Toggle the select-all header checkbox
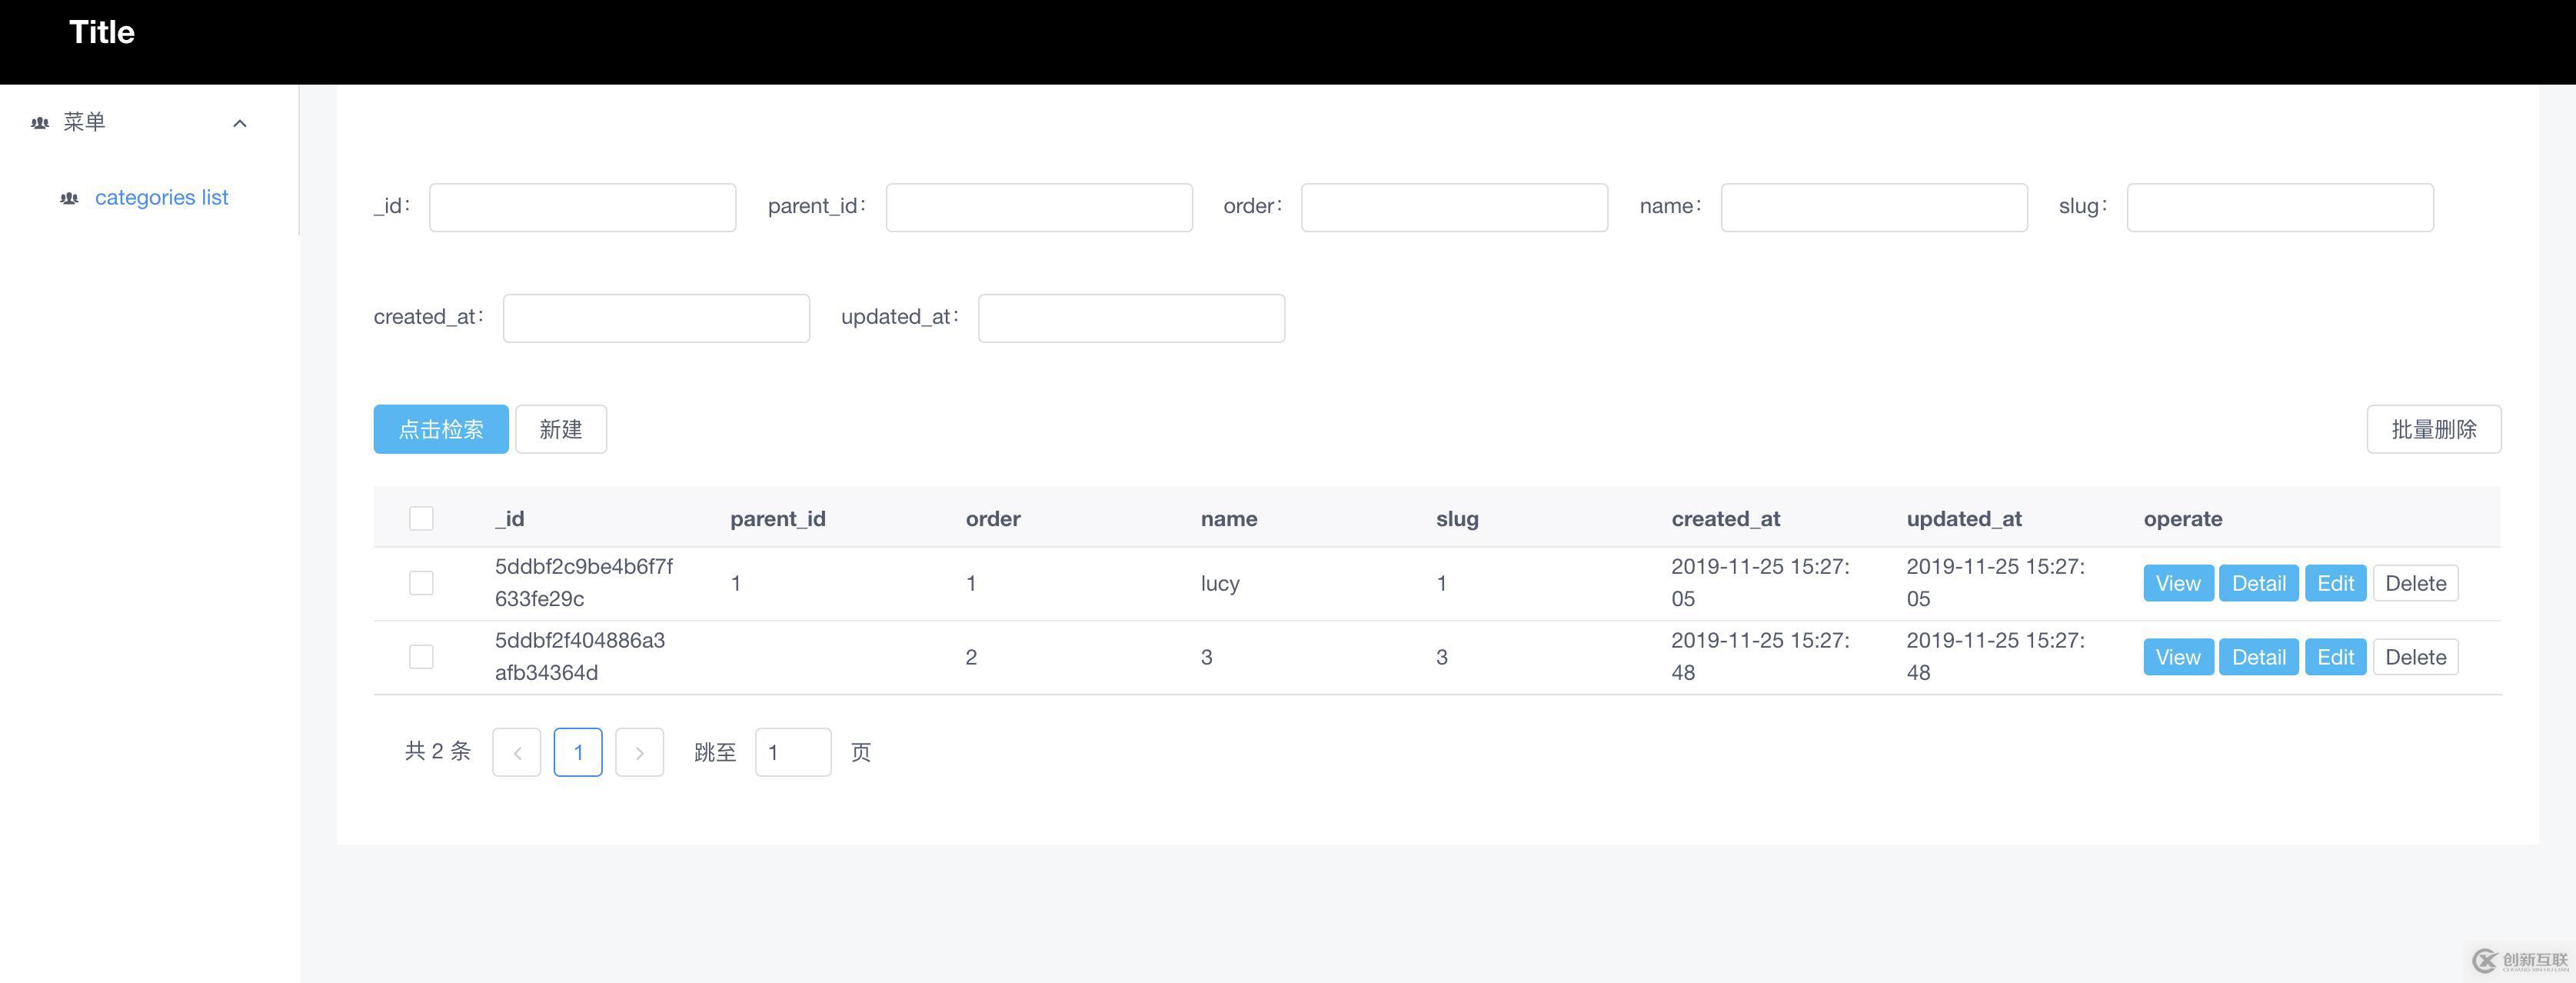The image size is (2576, 983). 421,518
